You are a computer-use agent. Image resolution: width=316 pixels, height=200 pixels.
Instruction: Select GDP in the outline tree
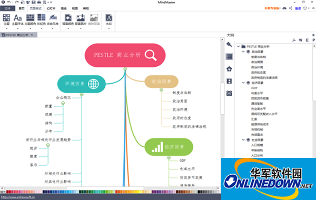(254, 88)
